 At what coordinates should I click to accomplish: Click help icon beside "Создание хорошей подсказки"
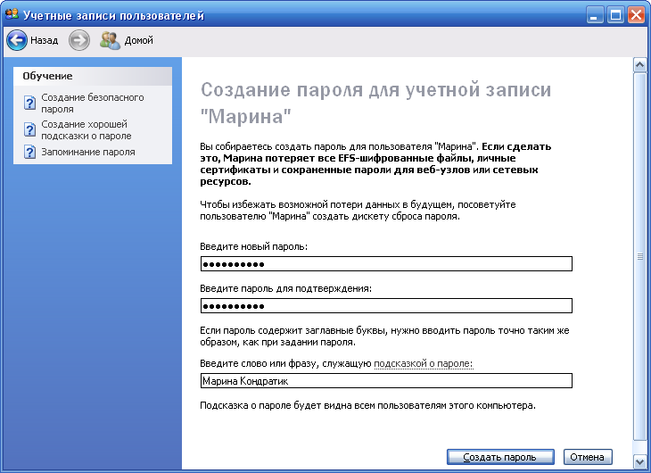tap(29, 129)
